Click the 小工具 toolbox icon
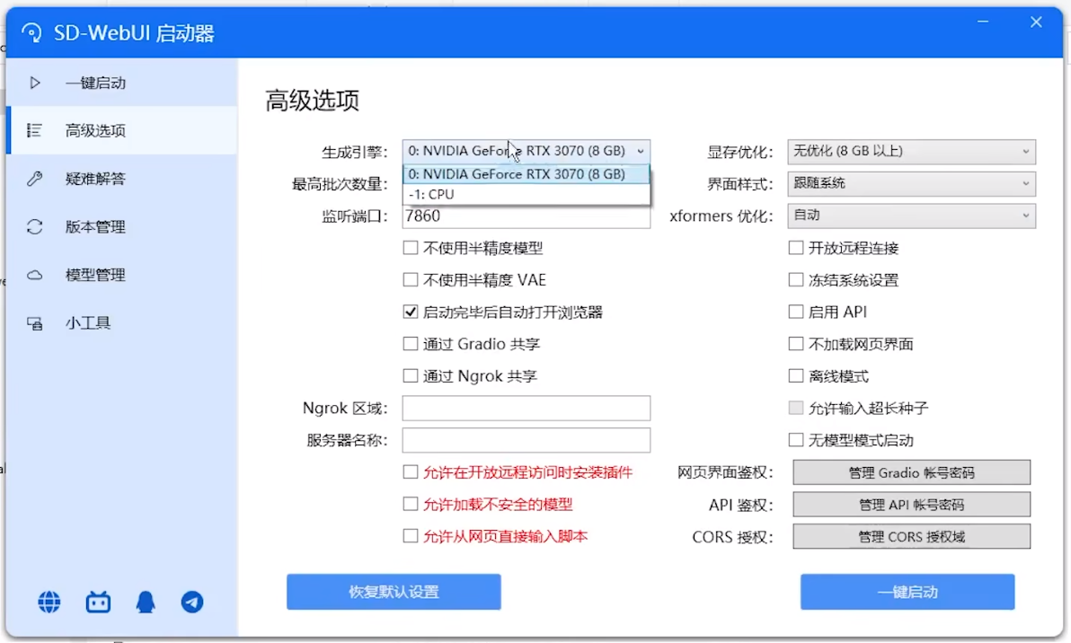Viewport: 1071px width, 643px height. (35, 323)
